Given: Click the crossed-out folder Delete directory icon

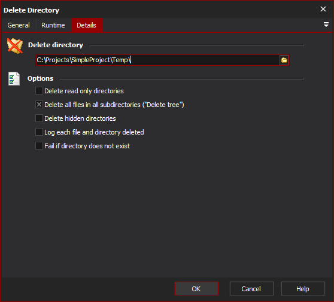Looking at the screenshot, I should (15, 46).
